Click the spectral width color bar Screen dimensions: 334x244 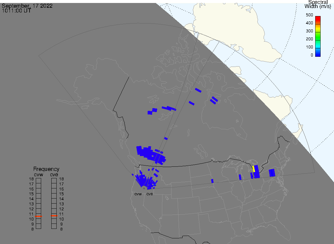pos(318,36)
